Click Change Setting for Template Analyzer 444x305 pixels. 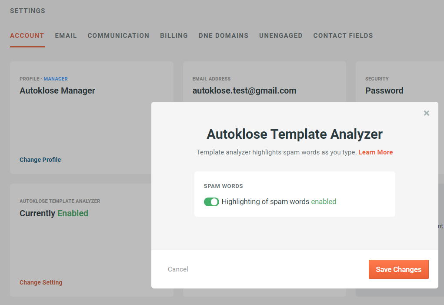click(x=41, y=282)
